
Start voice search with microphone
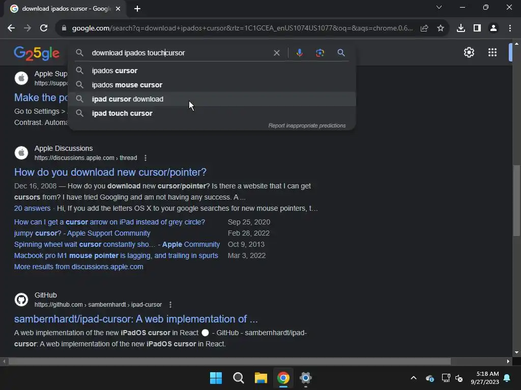pos(299,53)
